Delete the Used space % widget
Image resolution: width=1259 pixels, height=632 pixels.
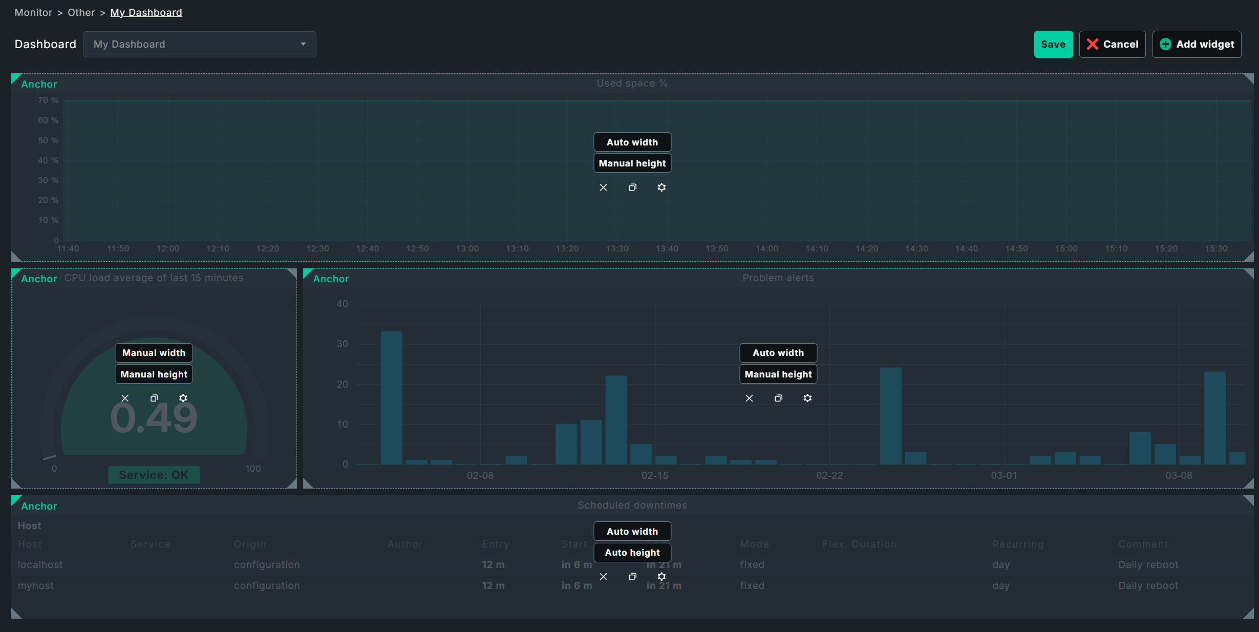603,187
